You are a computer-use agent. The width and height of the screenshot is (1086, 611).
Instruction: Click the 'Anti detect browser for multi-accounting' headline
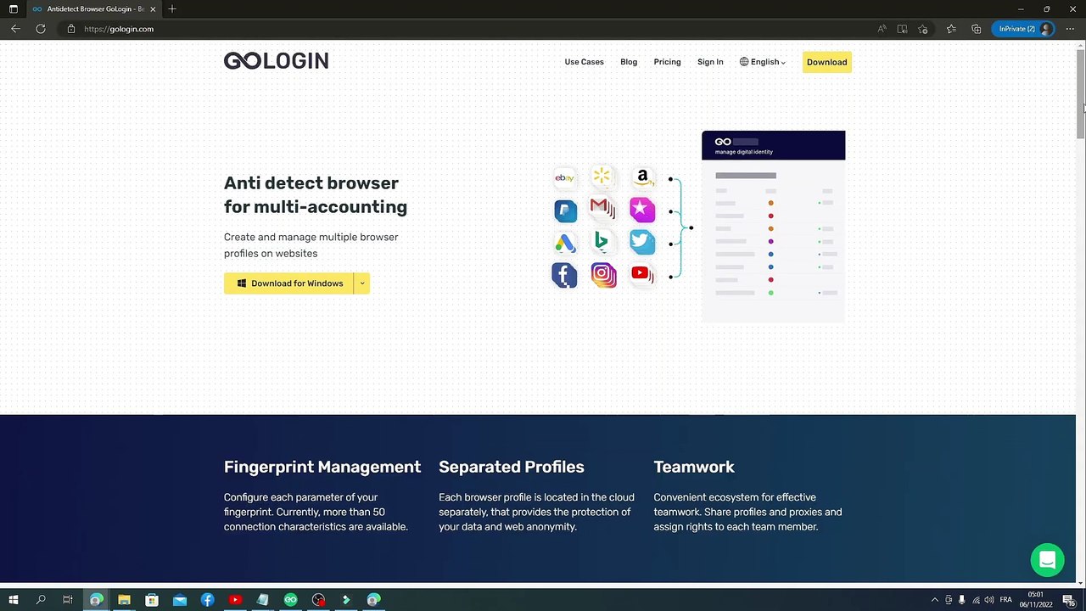[316, 194]
